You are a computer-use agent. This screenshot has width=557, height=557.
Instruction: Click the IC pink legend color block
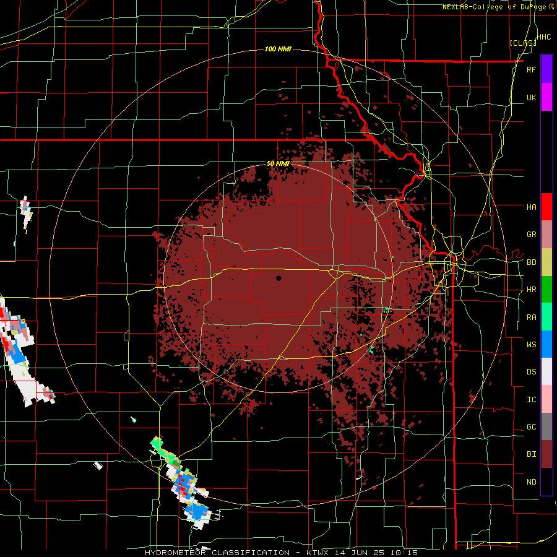pos(546,399)
